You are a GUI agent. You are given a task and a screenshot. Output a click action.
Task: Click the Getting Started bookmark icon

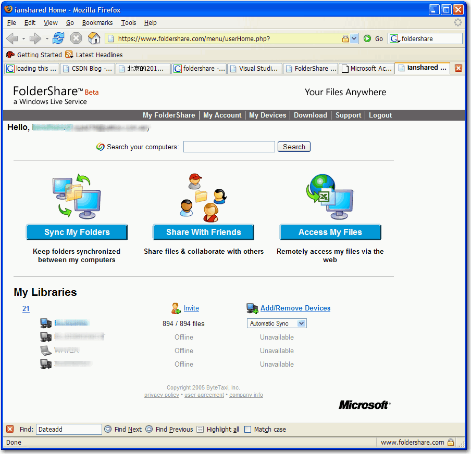[10, 55]
